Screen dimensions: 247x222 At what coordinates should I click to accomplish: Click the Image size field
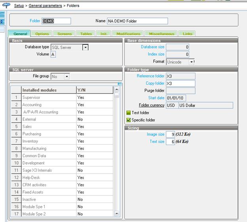pos(170,134)
